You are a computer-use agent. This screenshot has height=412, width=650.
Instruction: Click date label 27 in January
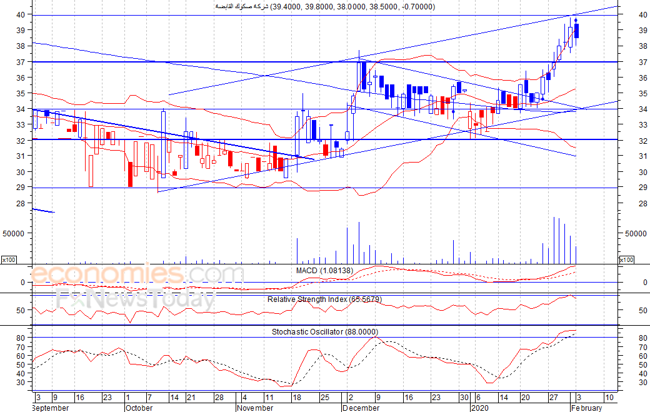553,398
